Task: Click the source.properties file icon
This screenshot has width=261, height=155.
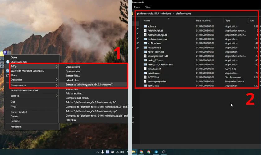Action: point(145,82)
